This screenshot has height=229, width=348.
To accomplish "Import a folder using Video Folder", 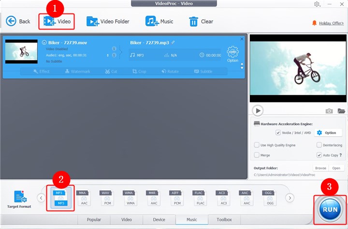I will pos(108,21).
